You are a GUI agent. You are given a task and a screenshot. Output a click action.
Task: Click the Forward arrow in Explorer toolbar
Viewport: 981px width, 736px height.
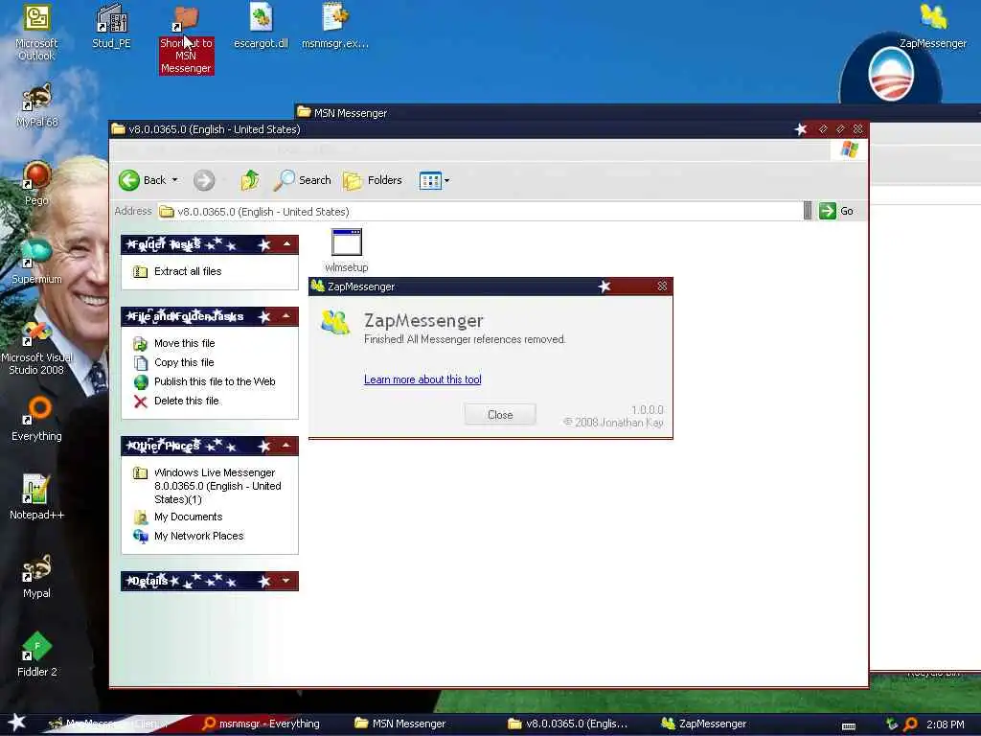(203, 180)
